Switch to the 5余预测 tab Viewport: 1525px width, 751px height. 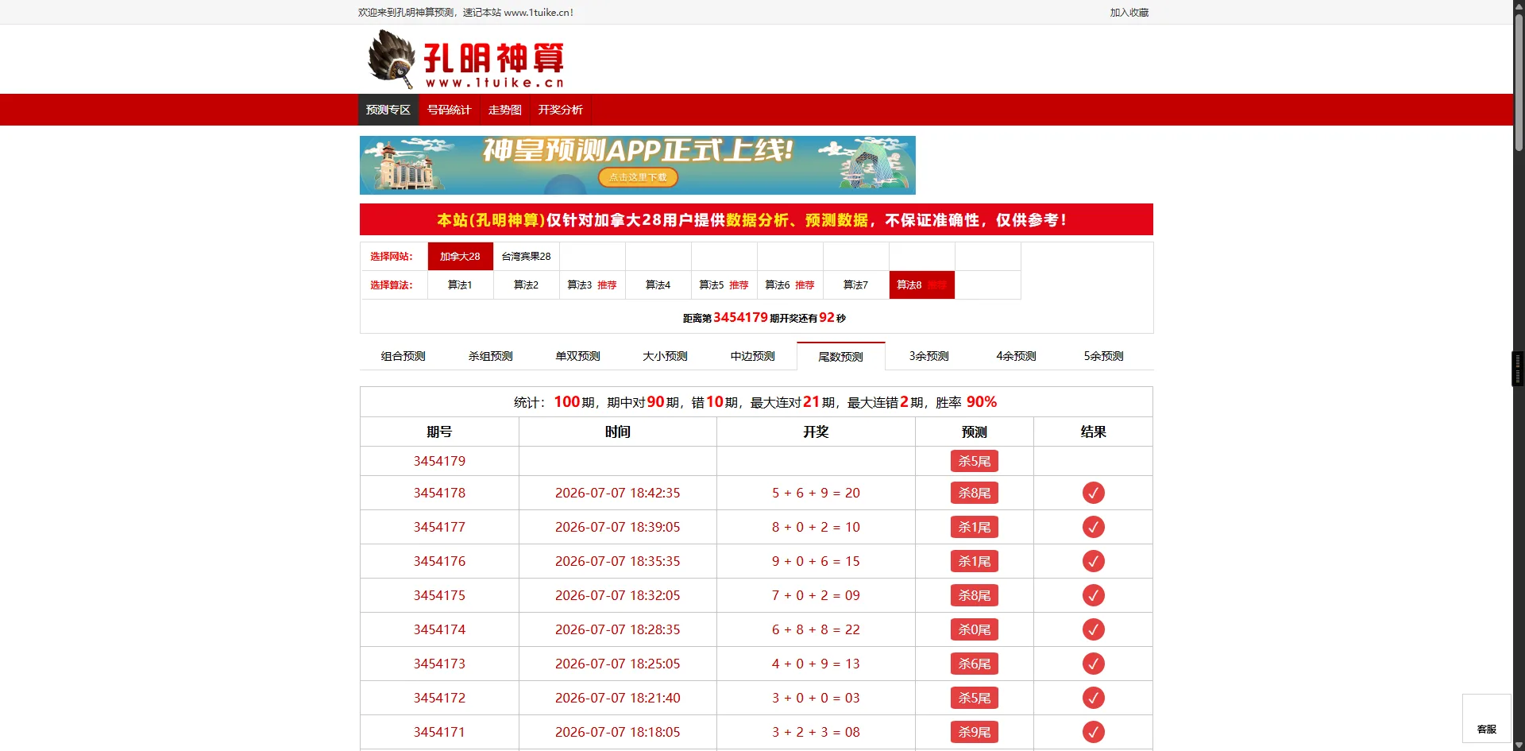[x=1104, y=356]
